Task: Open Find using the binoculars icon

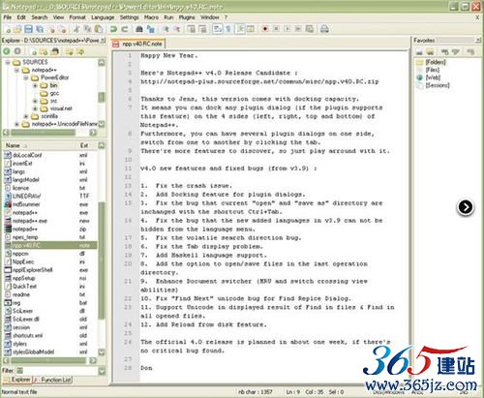Action: click(139, 29)
